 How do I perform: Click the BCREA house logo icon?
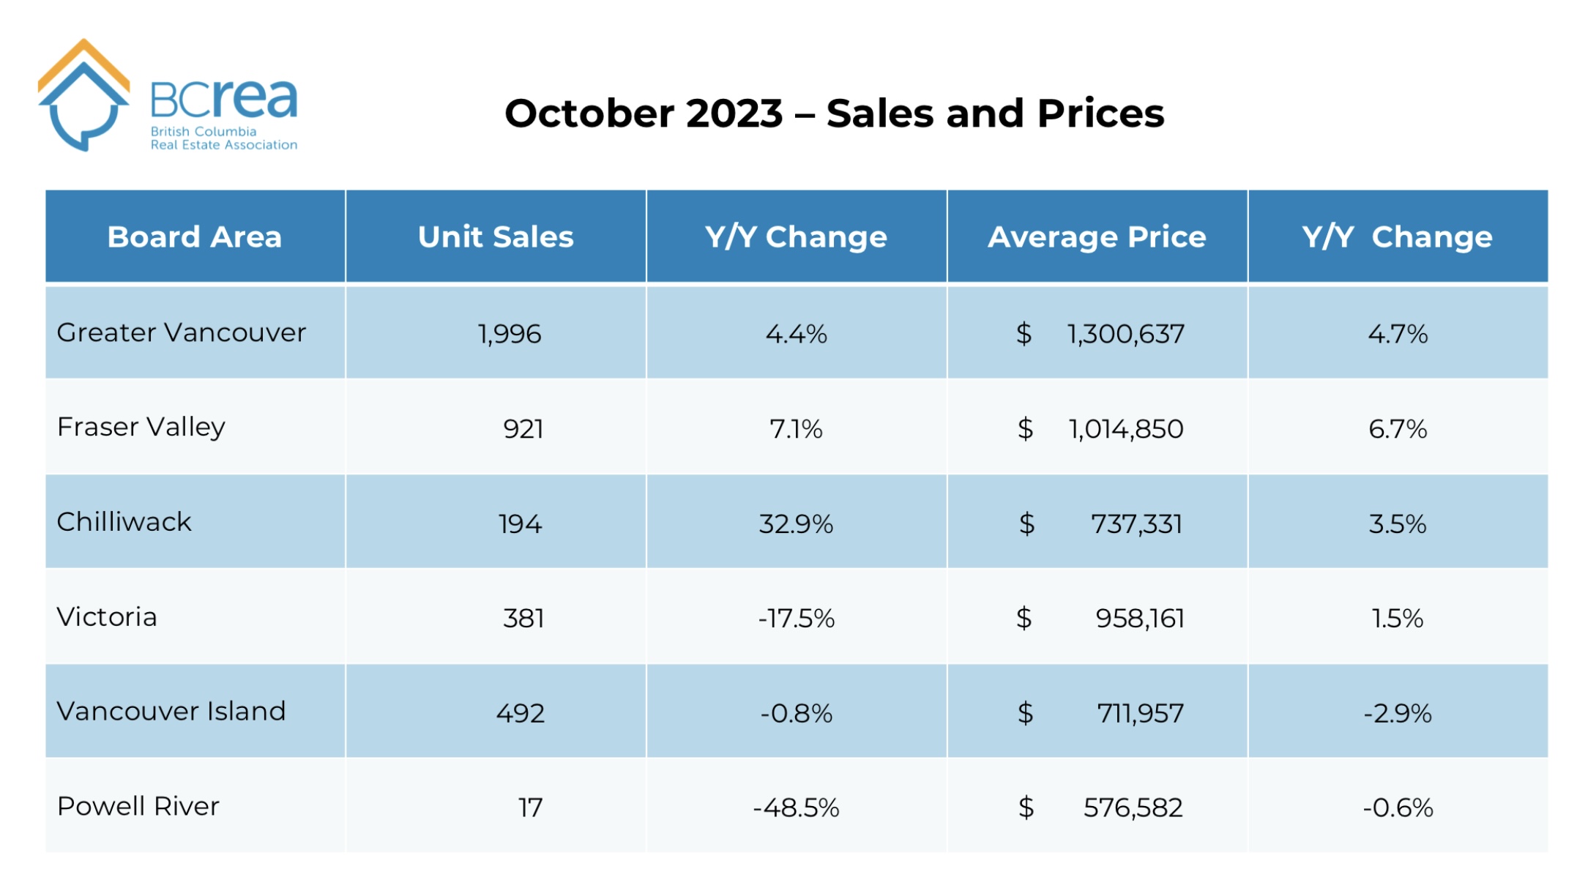point(83,95)
